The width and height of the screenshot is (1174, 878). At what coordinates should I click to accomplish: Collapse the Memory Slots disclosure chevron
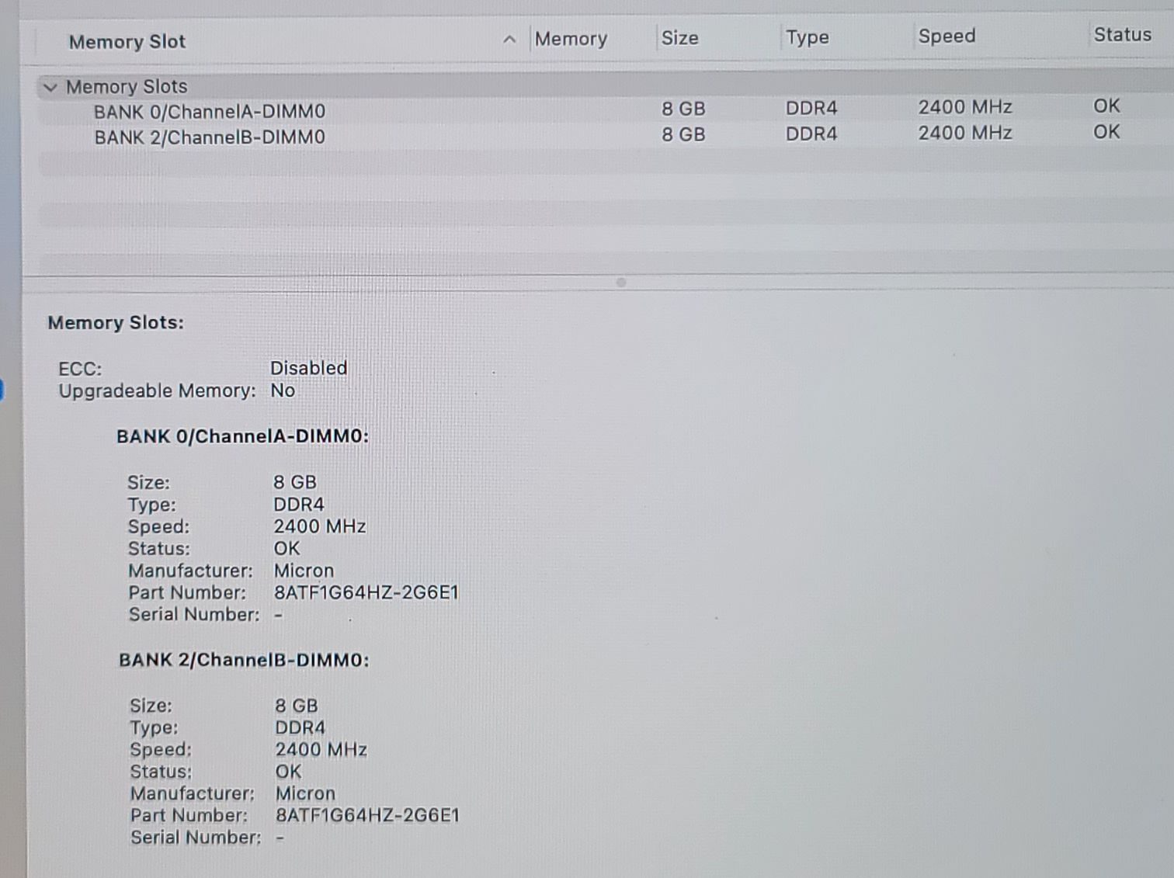click(50, 87)
